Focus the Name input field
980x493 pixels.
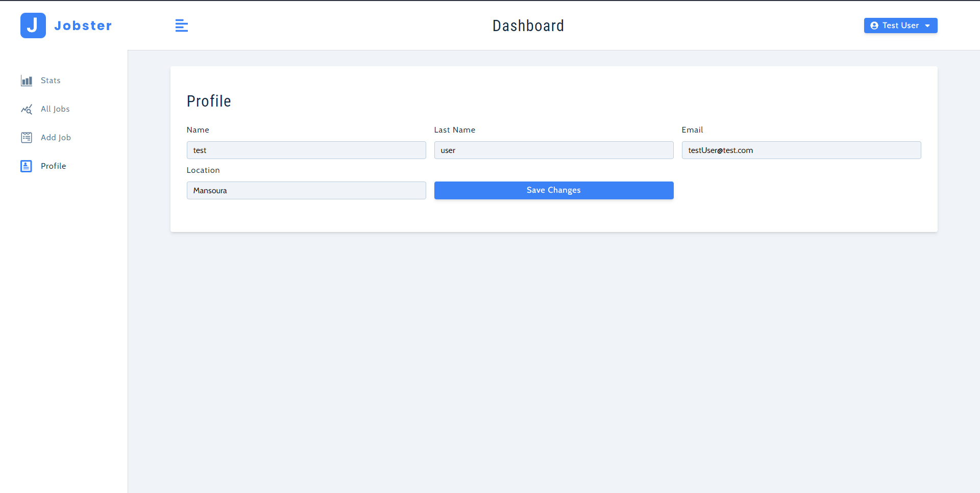(x=306, y=150)
